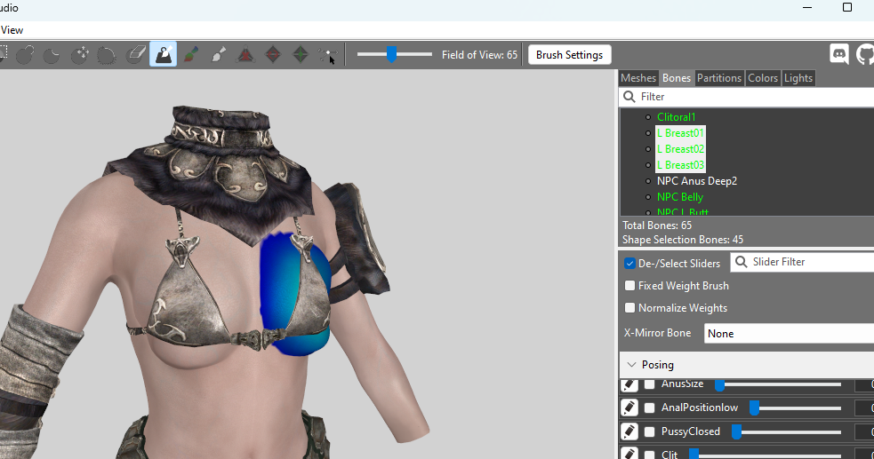This screenshot has width=874, height=459.
Task: Click the bone Filter search icon
Action: coord(629,97)
